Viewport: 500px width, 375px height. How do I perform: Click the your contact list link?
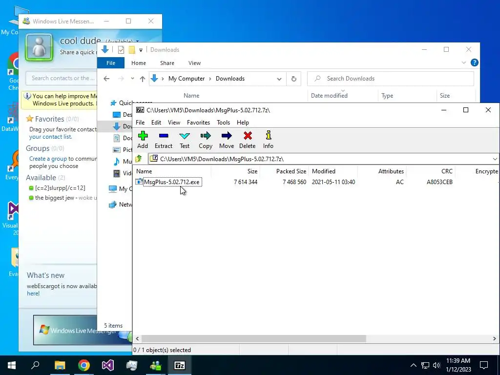[50, 137]
